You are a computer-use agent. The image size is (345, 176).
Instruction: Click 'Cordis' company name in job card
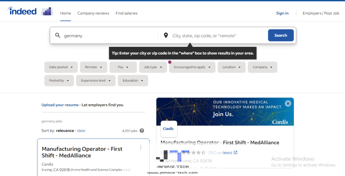(47, 164)
